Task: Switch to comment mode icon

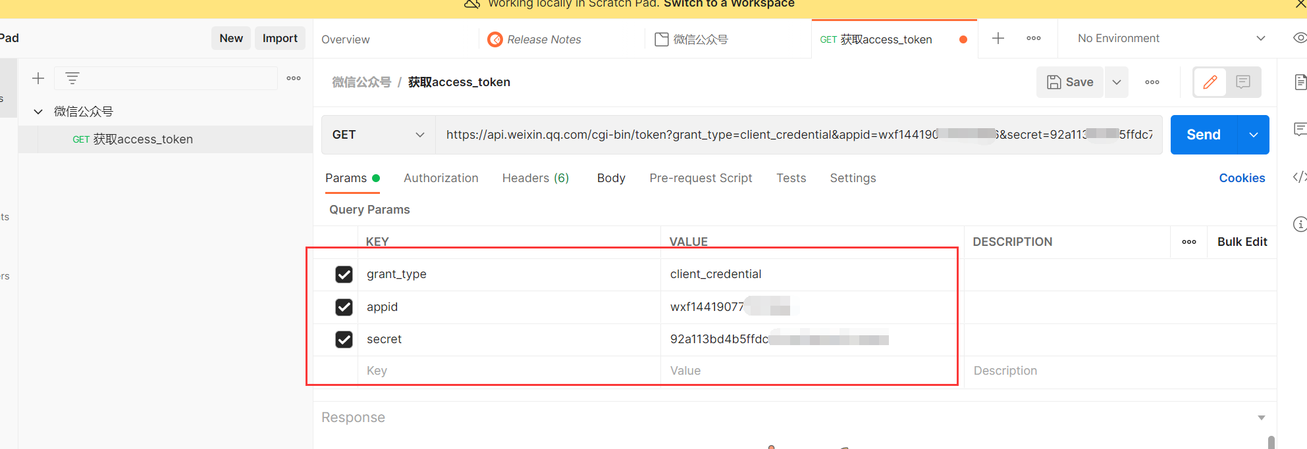Action: coord(1243,82)
